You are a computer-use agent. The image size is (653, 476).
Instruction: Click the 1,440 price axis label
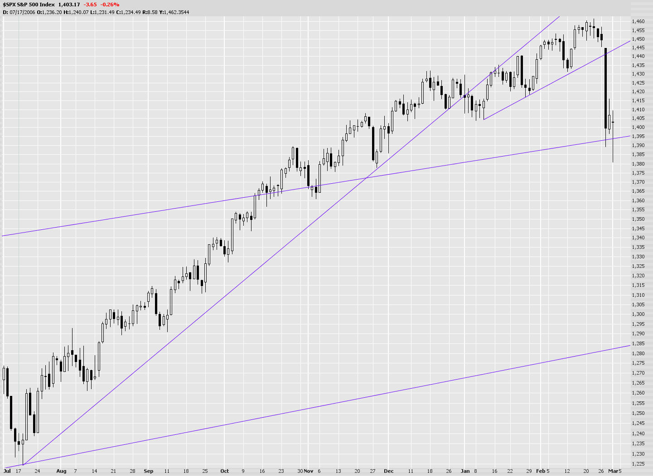click(x=638, y=57)
